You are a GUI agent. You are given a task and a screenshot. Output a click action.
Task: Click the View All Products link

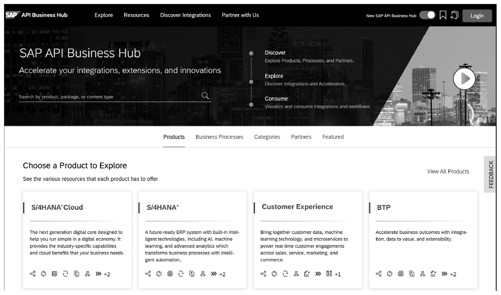(448, 171)
